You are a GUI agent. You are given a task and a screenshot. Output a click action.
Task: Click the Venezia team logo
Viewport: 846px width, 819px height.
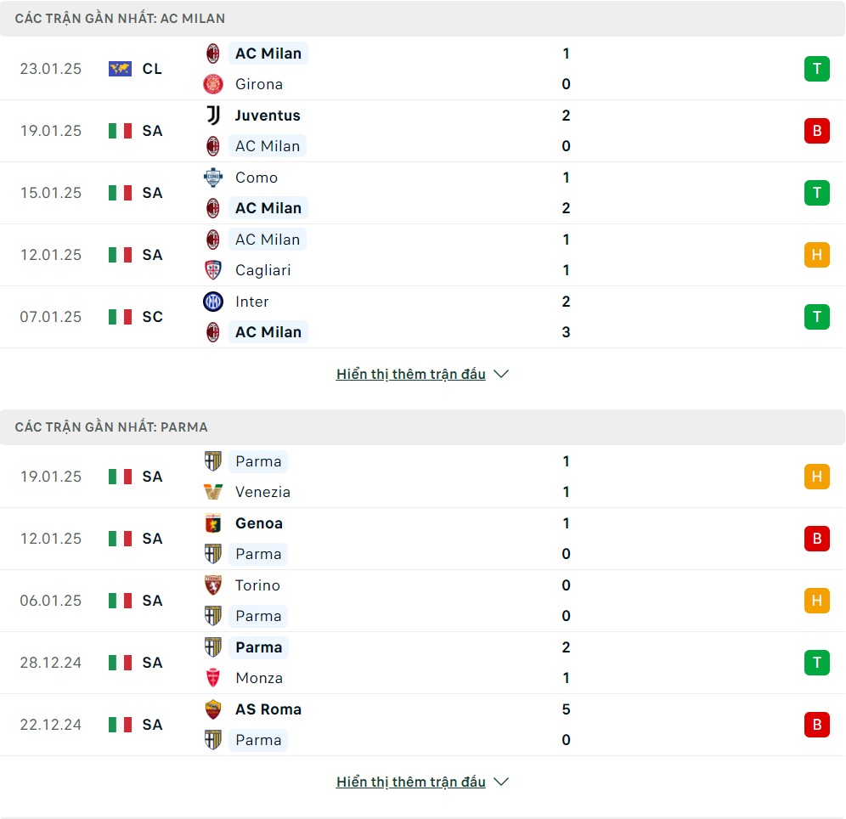(x=213, y=492)
